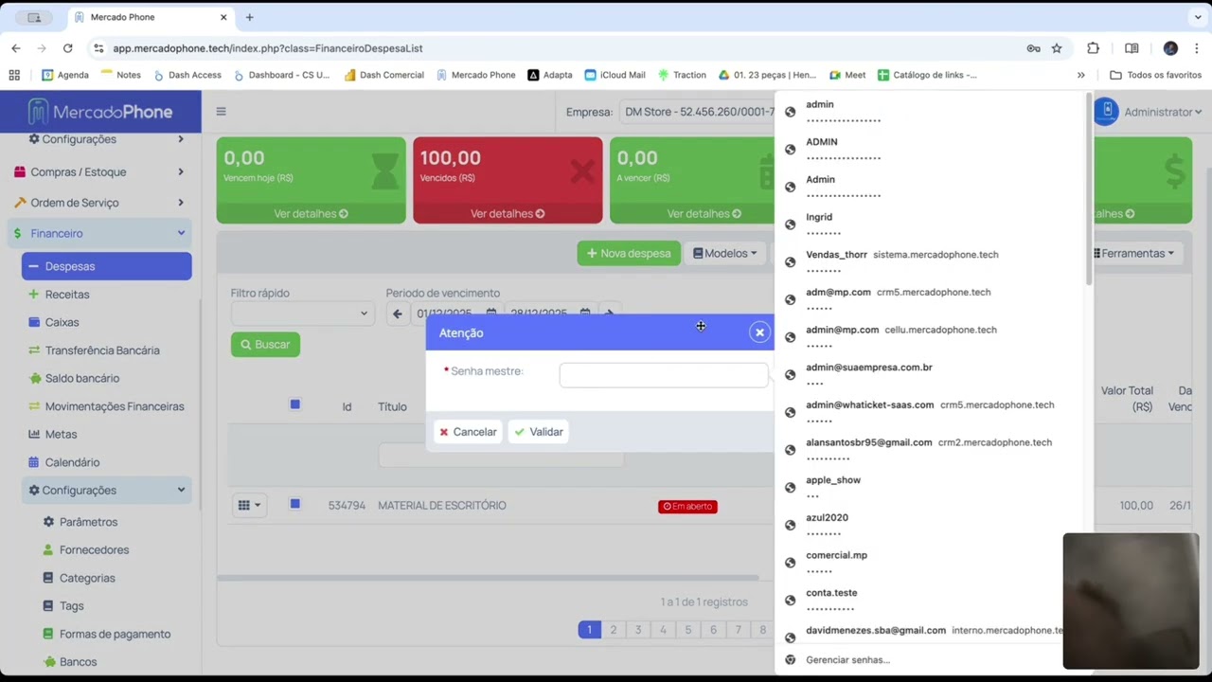Open Movimentações Financeiras in the sidebar
Viewport: 1212px width, 682px height.
pyautogui.click(x=115, y=406)
